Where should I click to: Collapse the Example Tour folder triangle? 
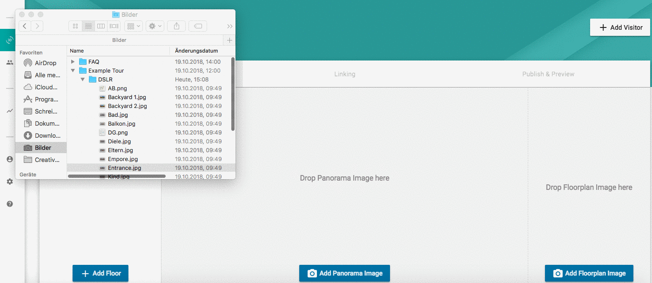73,70
